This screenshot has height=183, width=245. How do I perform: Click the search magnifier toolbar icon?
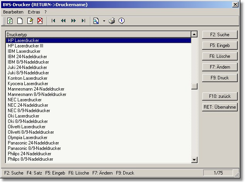96,21
